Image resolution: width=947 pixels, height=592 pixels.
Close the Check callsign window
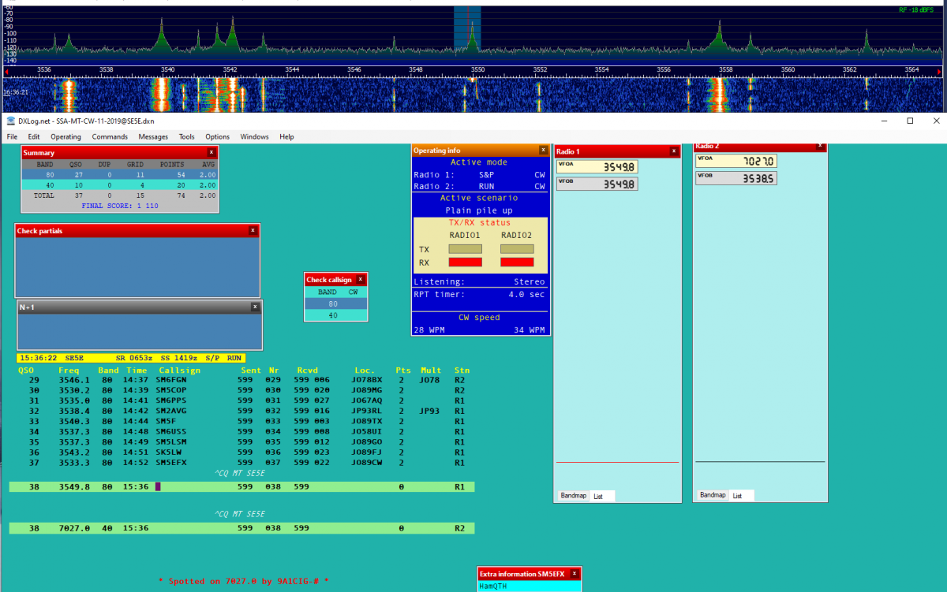pyautogui.click(x=361, y=279)
